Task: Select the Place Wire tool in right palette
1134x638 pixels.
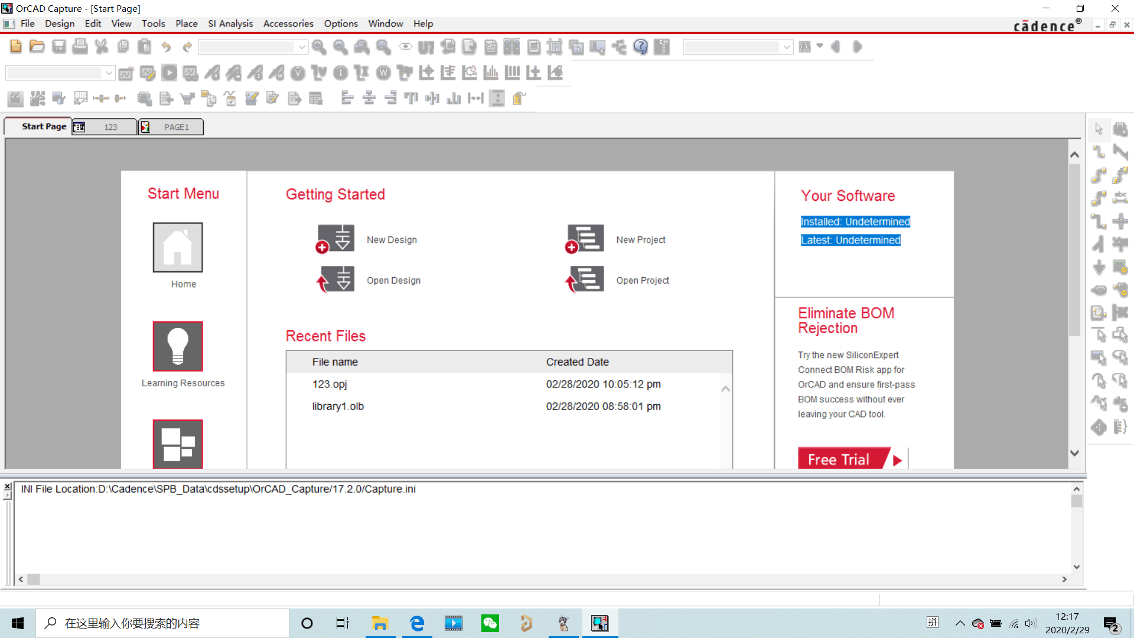Action: click(x=1099, y=152)
